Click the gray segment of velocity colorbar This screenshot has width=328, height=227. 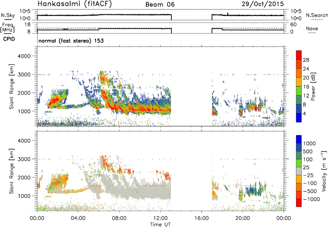pyautogui.click(x=299, y=171)
